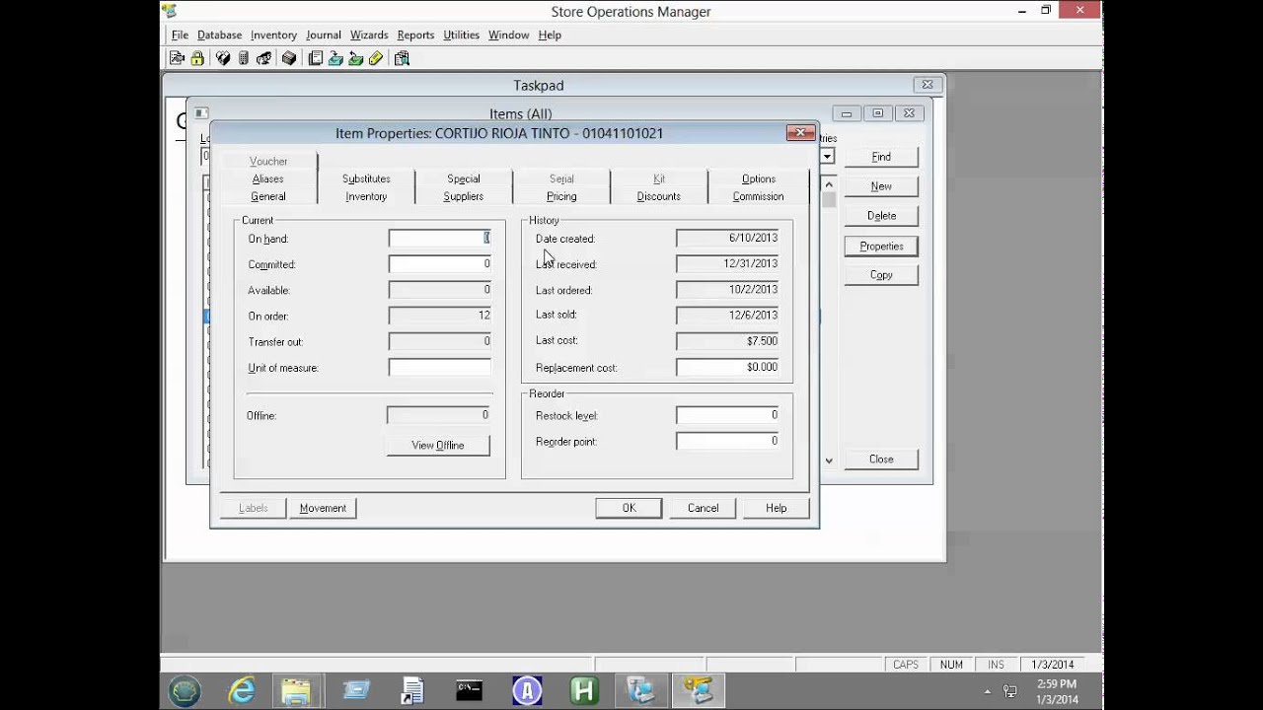Click the yellow padlock toolbar icon
Image resolution: width=1263 pixels, height=710 pixels.
tap(197, 59)
